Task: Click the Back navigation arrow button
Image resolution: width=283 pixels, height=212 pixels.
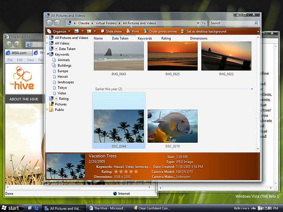Action: [x=50, y=23]
